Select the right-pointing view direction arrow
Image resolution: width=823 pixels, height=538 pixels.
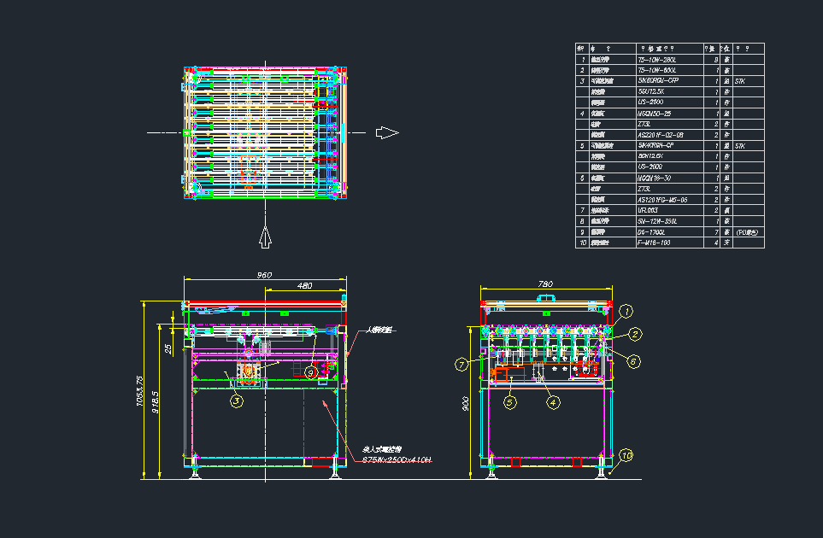pos(387,131)
